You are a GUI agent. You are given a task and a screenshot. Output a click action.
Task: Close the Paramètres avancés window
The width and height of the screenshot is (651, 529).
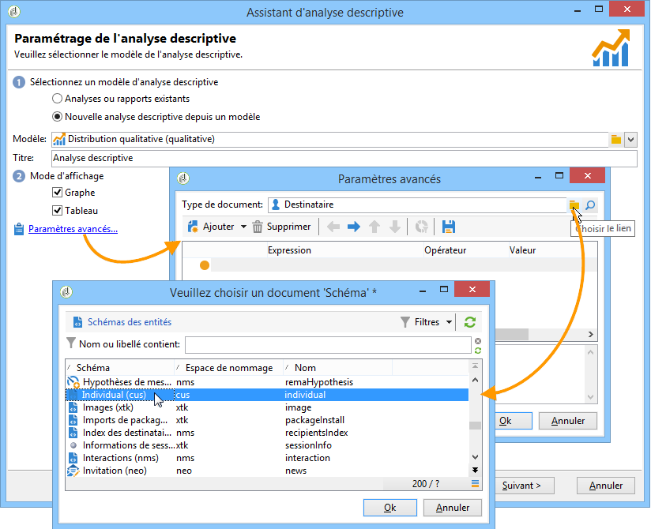[587, 175]
